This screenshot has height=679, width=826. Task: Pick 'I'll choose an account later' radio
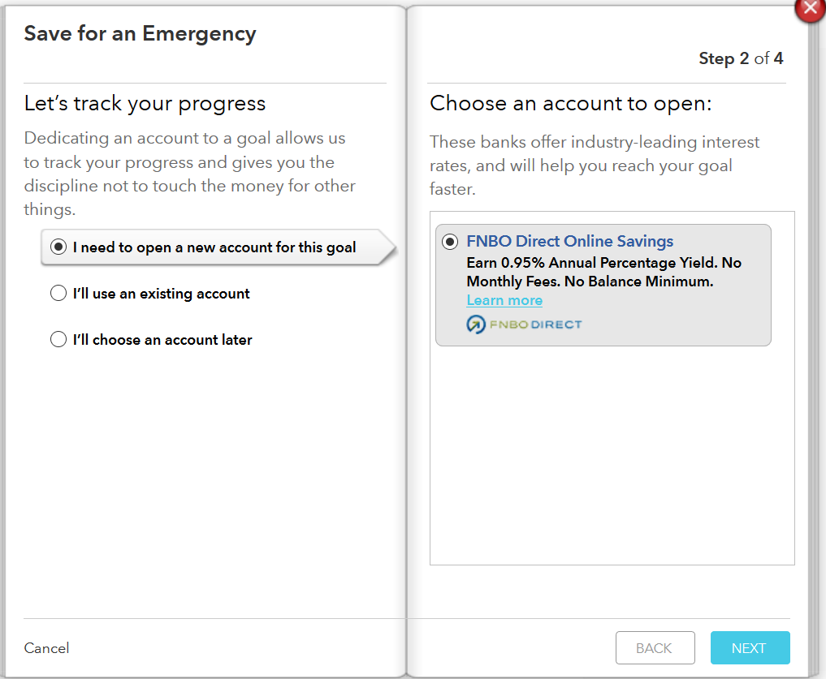click(x=58, y=340)
